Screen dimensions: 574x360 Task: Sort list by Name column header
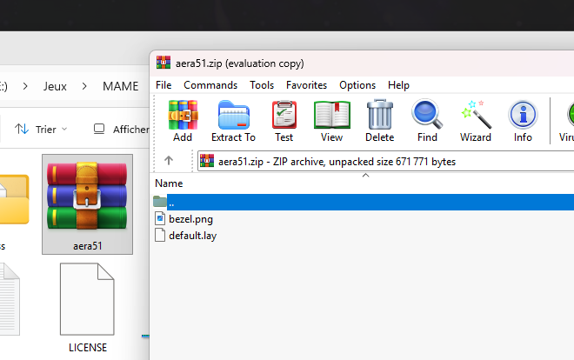click(x=169, y=183)
